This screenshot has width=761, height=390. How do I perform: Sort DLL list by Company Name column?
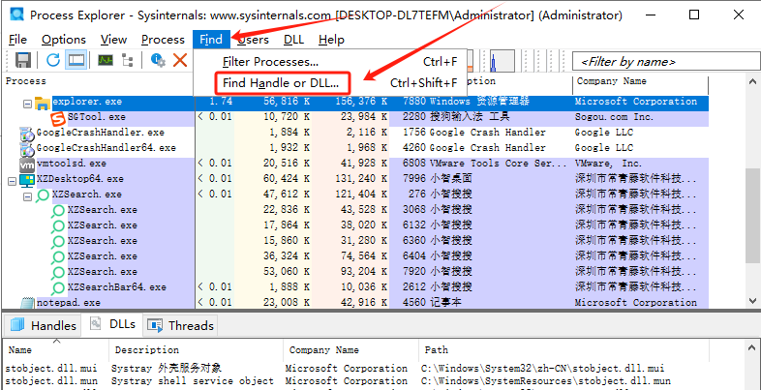pyautogui.click(x=350, y=349)
